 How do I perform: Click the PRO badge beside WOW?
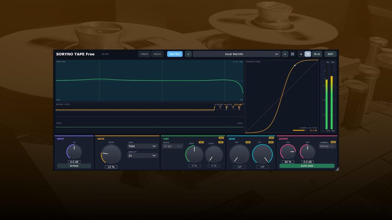(x=221, y=142)
